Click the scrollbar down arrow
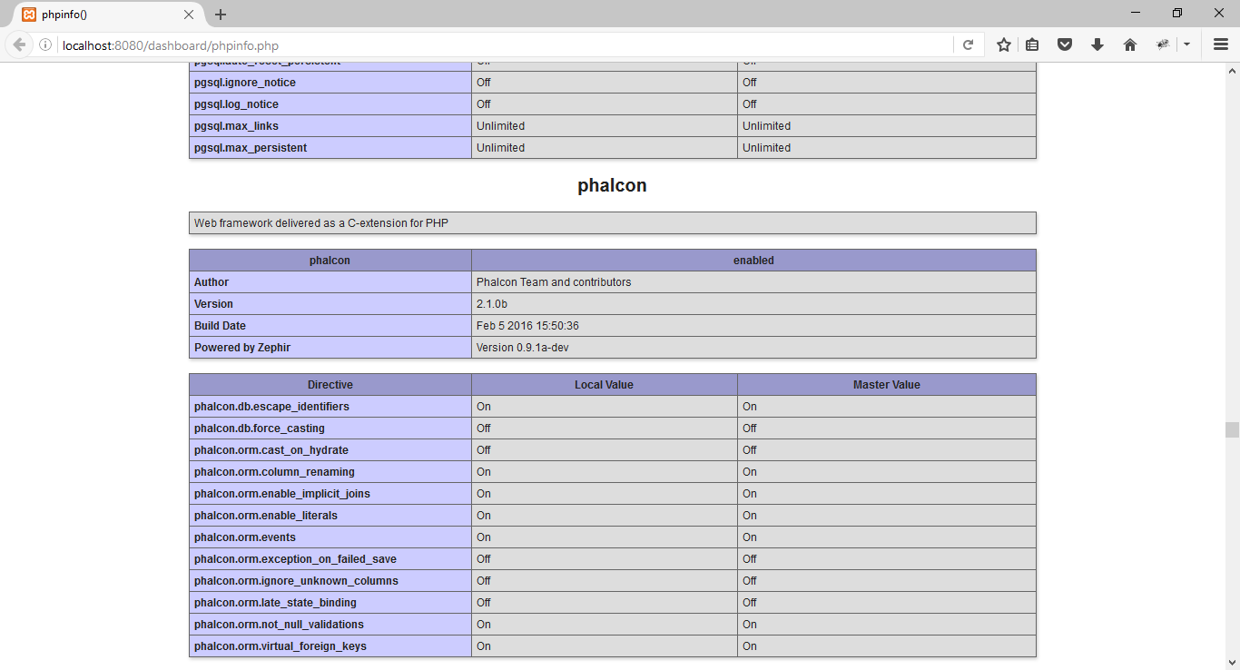1240x670 pixels. [x=1232, y=662]
